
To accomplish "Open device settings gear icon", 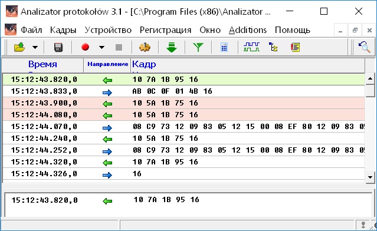I will click(145, 47).
